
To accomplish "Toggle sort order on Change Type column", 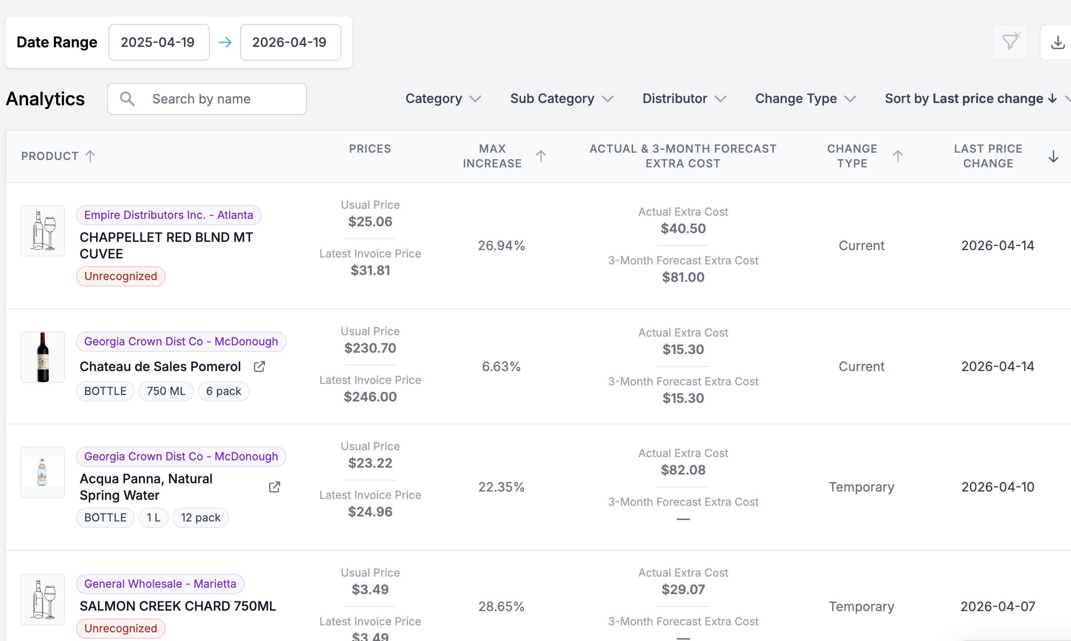I will point(898,156).
